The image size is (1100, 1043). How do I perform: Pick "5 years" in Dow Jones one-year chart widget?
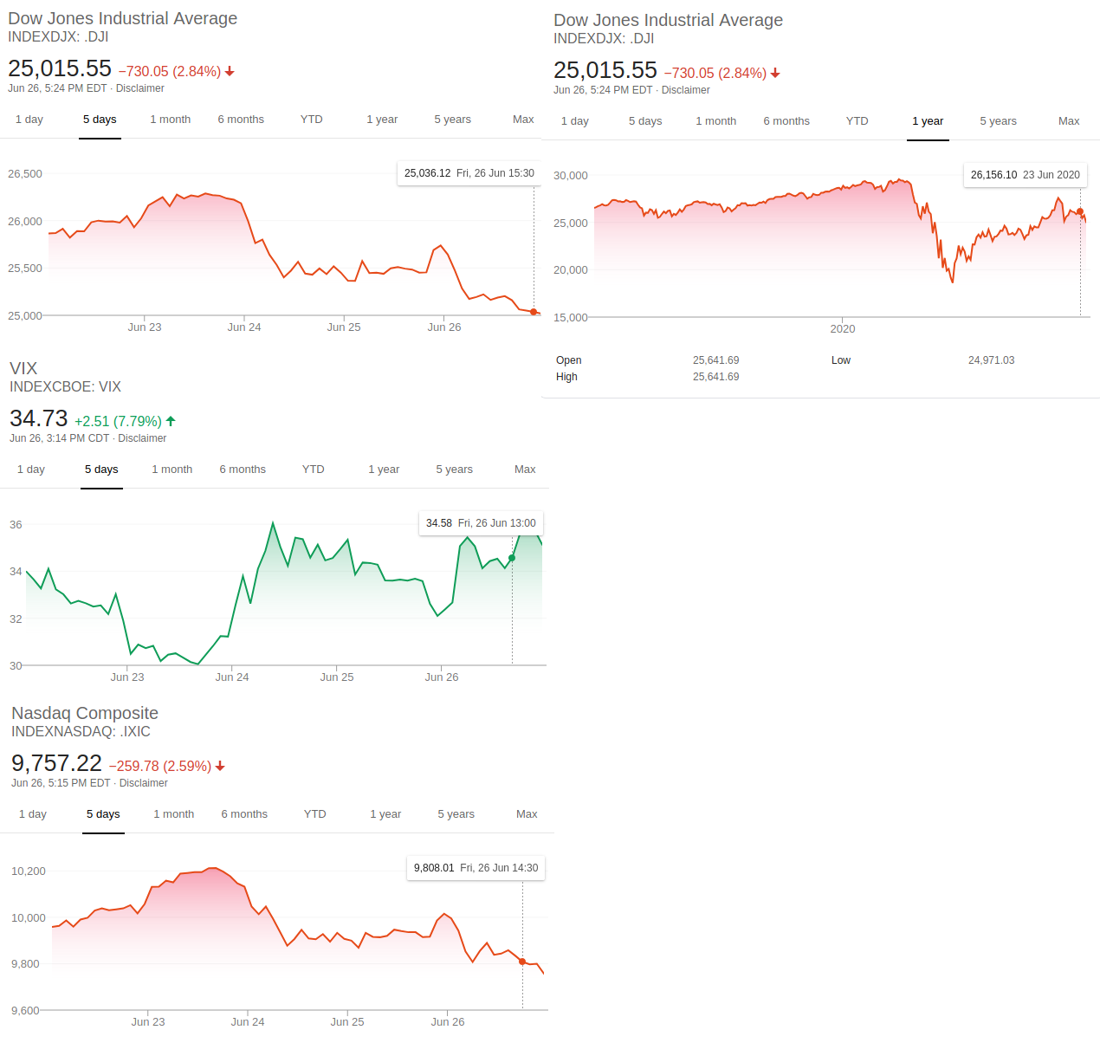(x=999, y=121)
